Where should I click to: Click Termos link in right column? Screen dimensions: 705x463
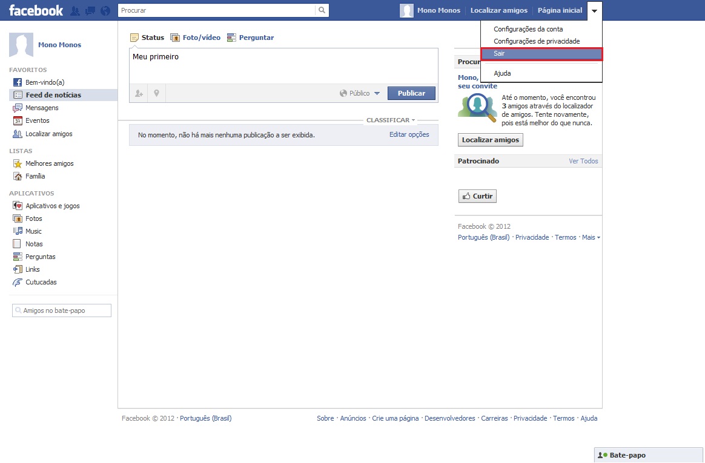coord(565,237)
